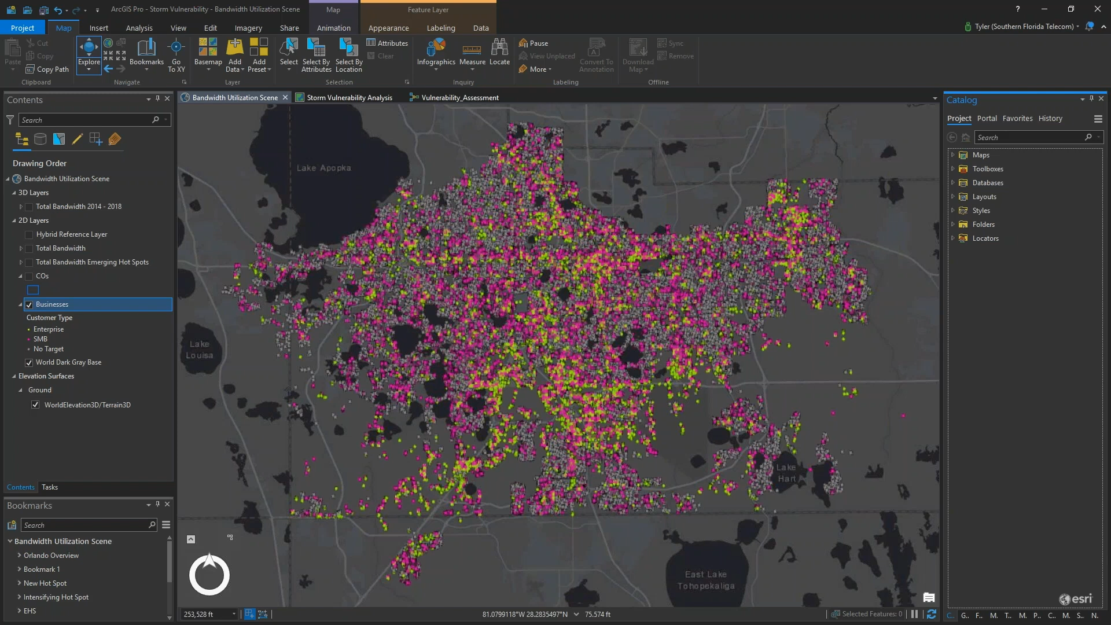Click the Add Data icon
Screen dimensions: 1111x625
pos(235,47)
